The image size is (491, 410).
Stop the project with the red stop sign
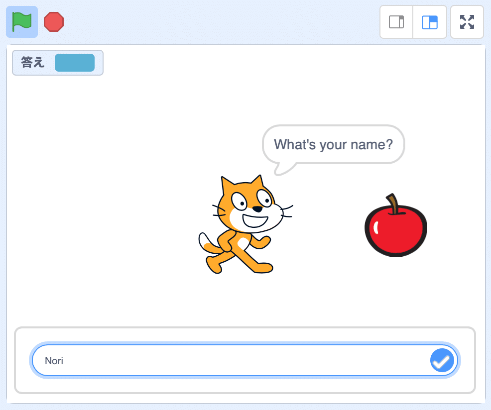coord(54,22)
